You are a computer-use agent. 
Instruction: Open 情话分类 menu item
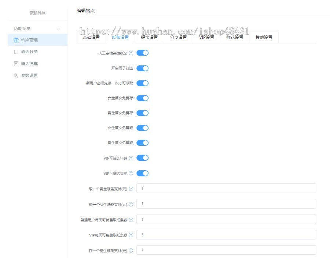[37, 52]
